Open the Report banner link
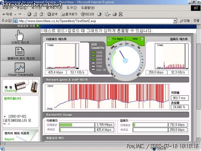Screen dimensions: 201x151 pyautogui.click(x=20, y=136)
